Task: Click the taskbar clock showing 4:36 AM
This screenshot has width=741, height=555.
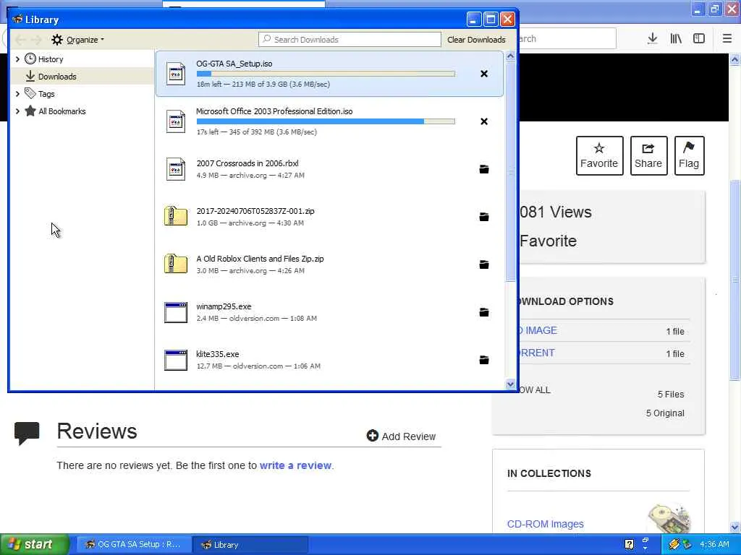Action: (x=714, y=544)
